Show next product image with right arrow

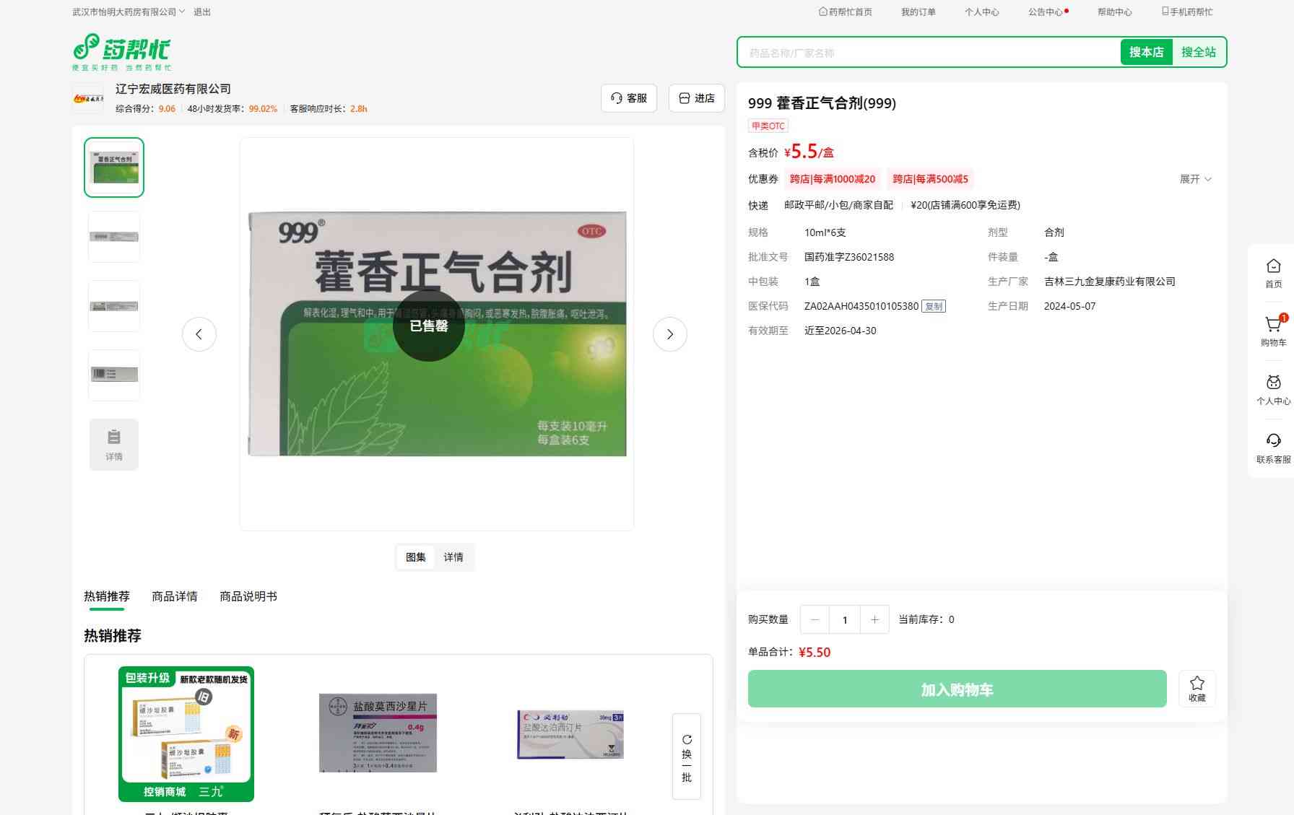[x=669, y=334]
